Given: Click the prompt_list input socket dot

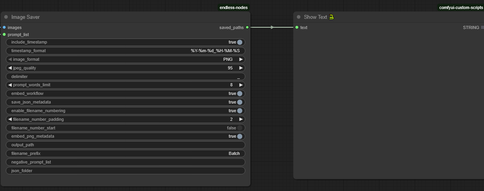Looking at the screenshot, I should [4, 35].
